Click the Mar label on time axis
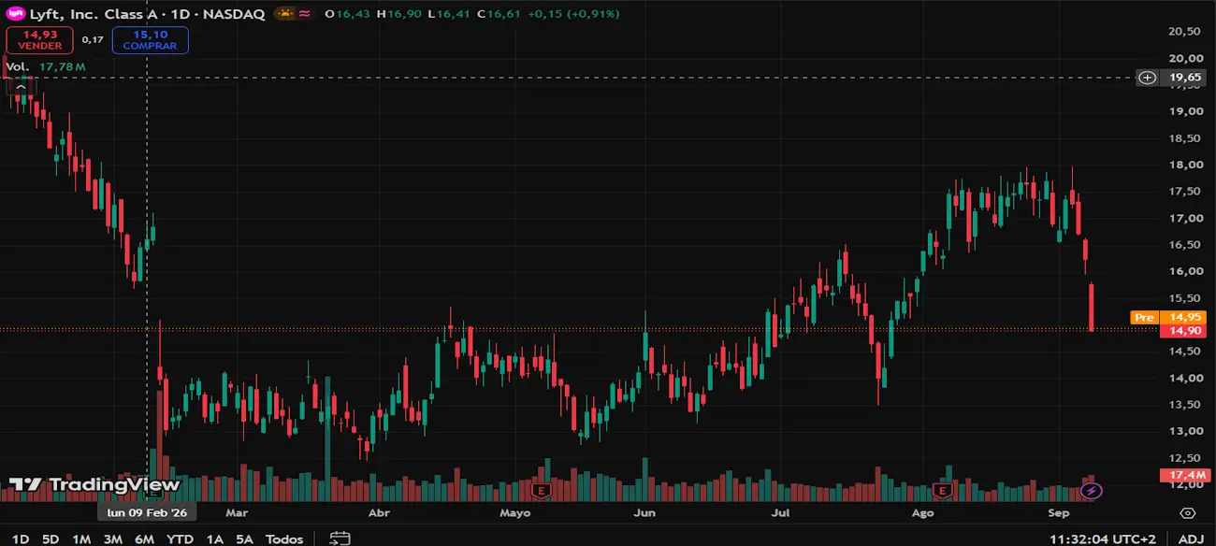 237,513
